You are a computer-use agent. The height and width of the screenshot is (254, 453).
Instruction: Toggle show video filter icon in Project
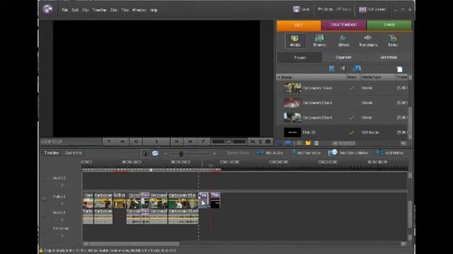coord(331,68)
